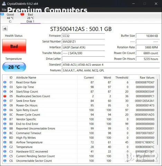
Task: Click the Transfer Mode field SATA/300
Action: (x=83, y=53)
